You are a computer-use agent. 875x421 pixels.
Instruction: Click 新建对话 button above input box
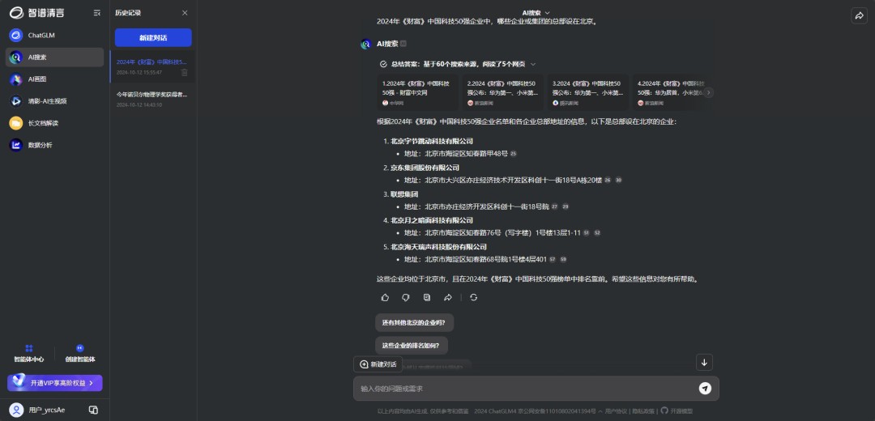pos(378,364)
